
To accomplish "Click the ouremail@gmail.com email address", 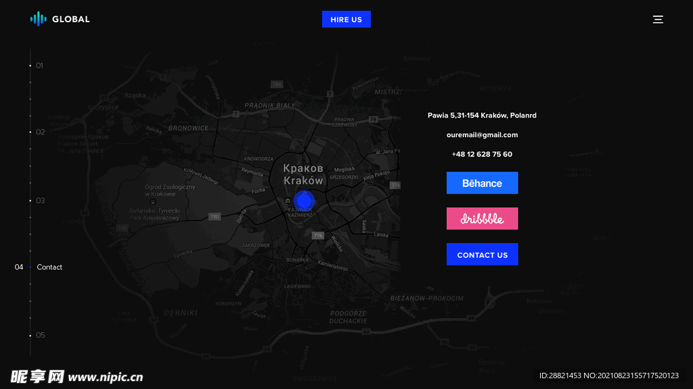I will (x=482, y=135).
